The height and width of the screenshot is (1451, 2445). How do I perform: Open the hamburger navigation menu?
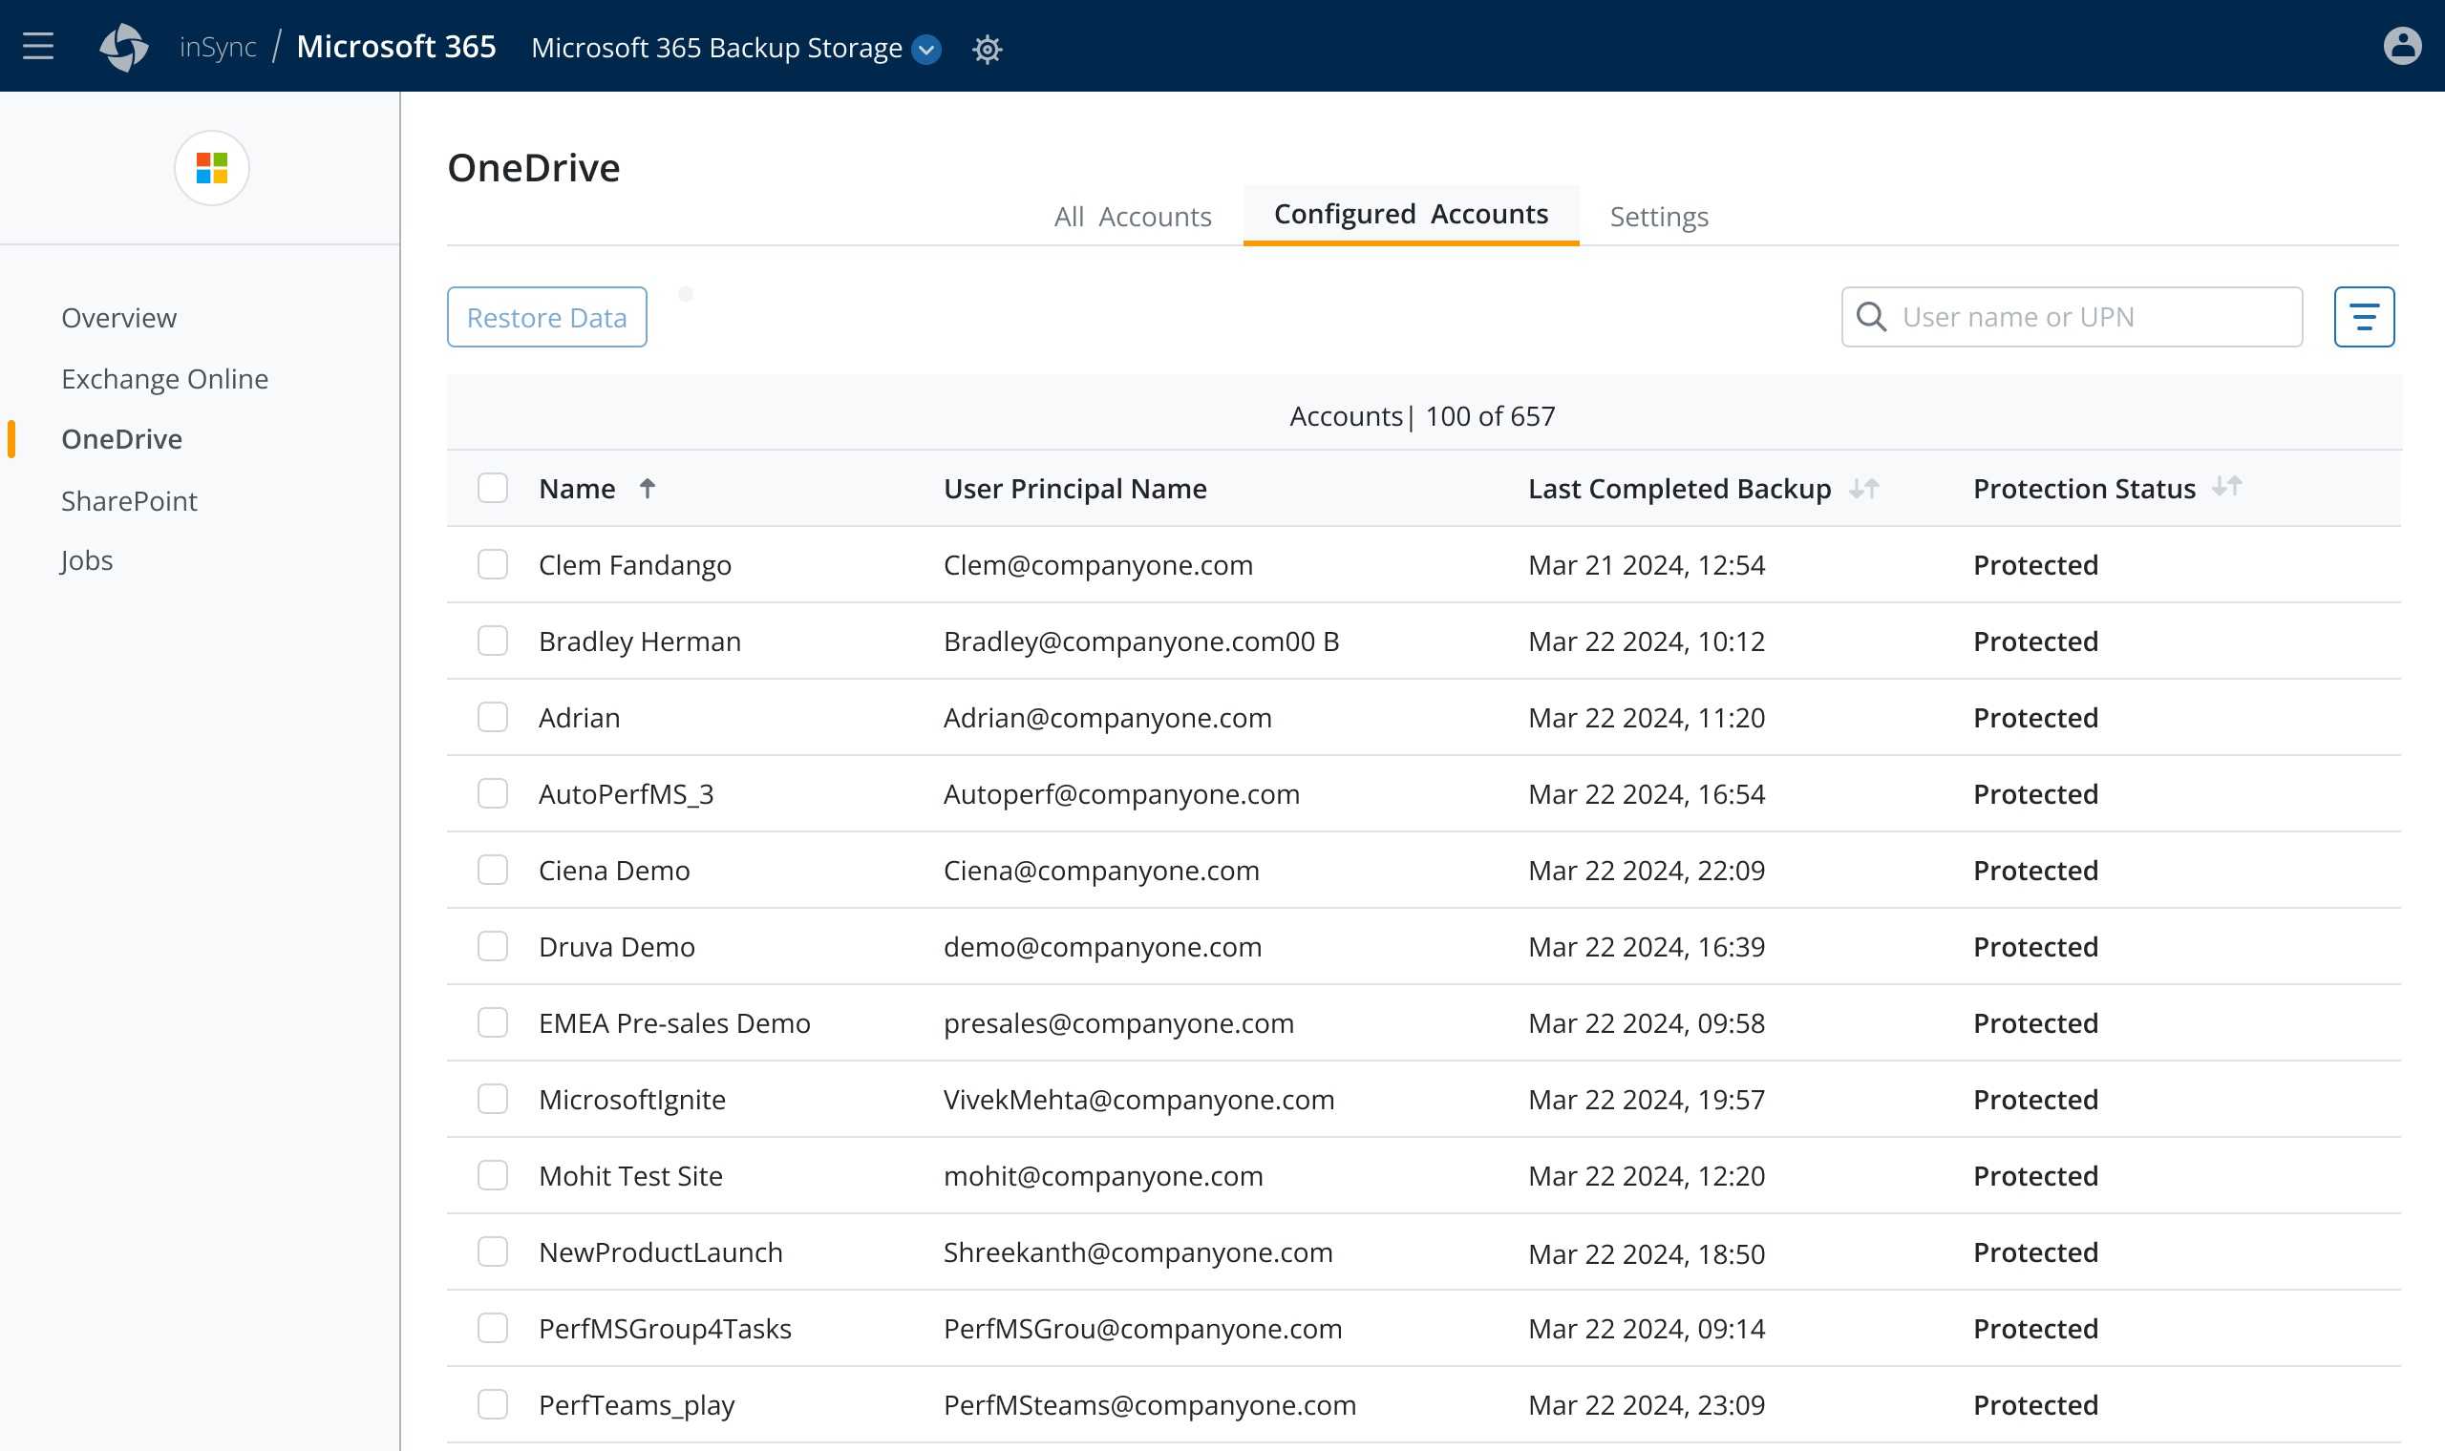[x=38, y=46]
